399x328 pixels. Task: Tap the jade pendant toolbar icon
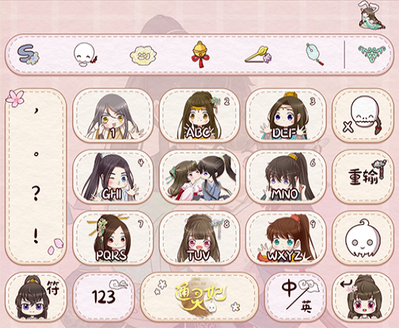[315, 54]
